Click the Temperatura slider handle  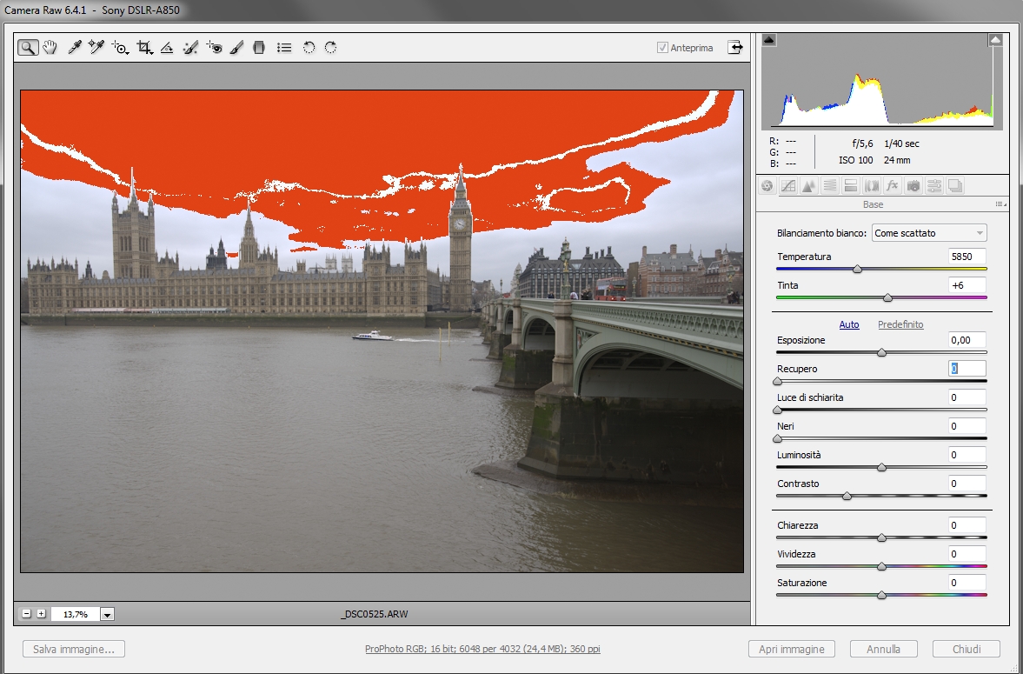(857, 269)
